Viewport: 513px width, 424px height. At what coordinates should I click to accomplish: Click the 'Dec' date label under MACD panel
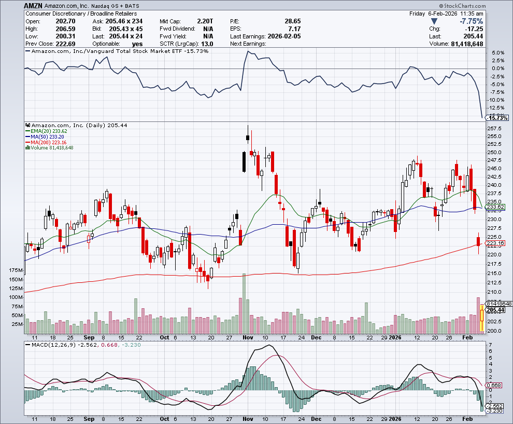316,419
